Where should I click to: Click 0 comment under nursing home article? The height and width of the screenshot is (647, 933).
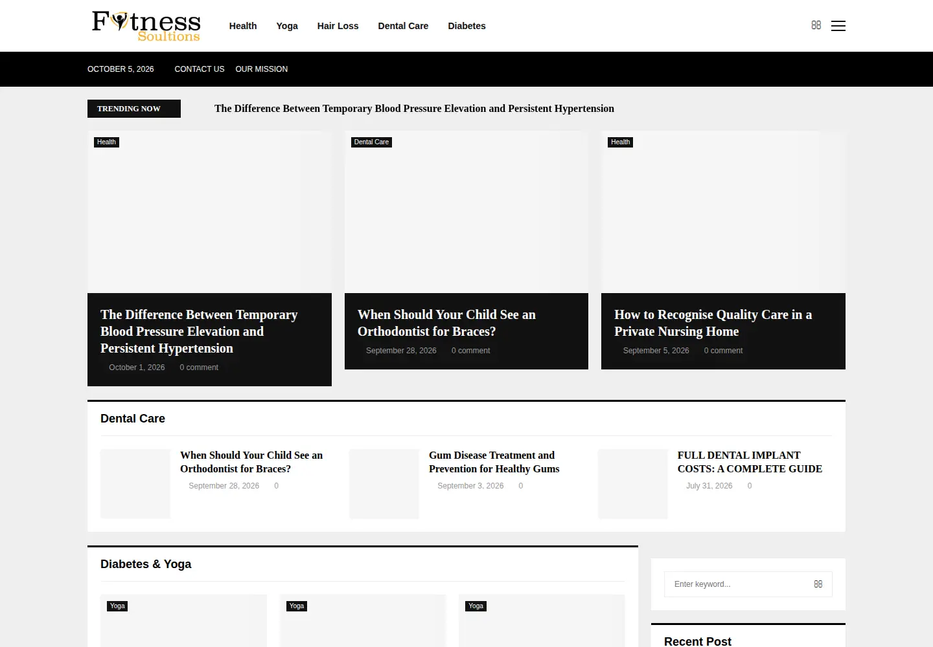click(x=723, y=351)
